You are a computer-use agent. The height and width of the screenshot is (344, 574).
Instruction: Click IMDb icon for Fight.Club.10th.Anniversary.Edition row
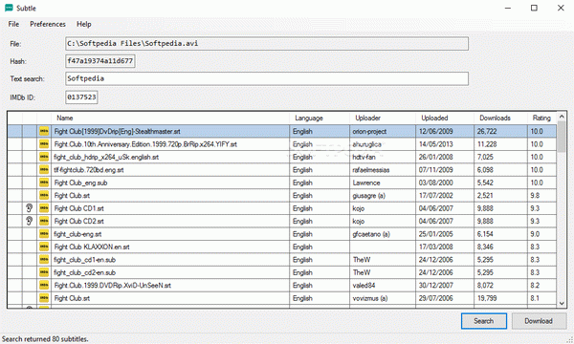(x=44, y=144)
